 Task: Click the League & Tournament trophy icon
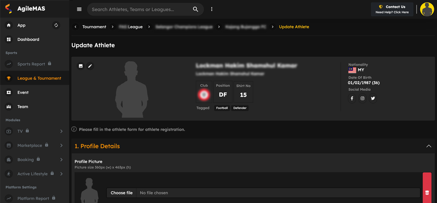pyautogui.click(x=9, y=78)
